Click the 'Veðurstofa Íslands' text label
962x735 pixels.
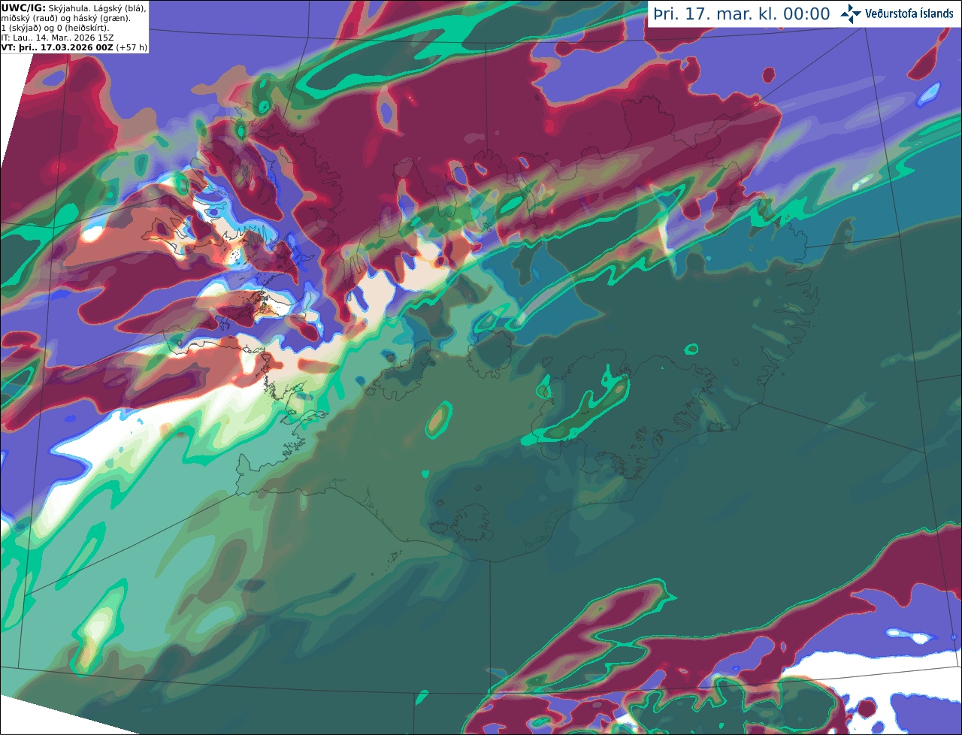click(x=909, y=14)
